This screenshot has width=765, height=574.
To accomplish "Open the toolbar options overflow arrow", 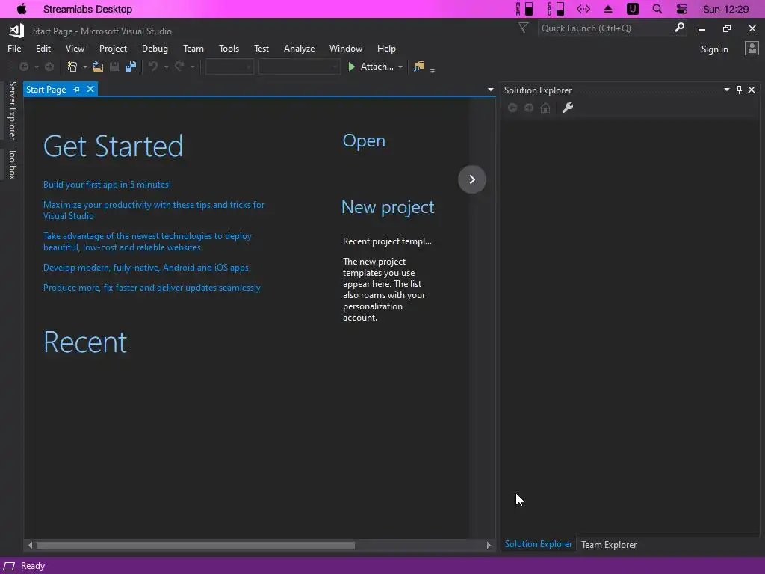I will [x=433, y=70].
